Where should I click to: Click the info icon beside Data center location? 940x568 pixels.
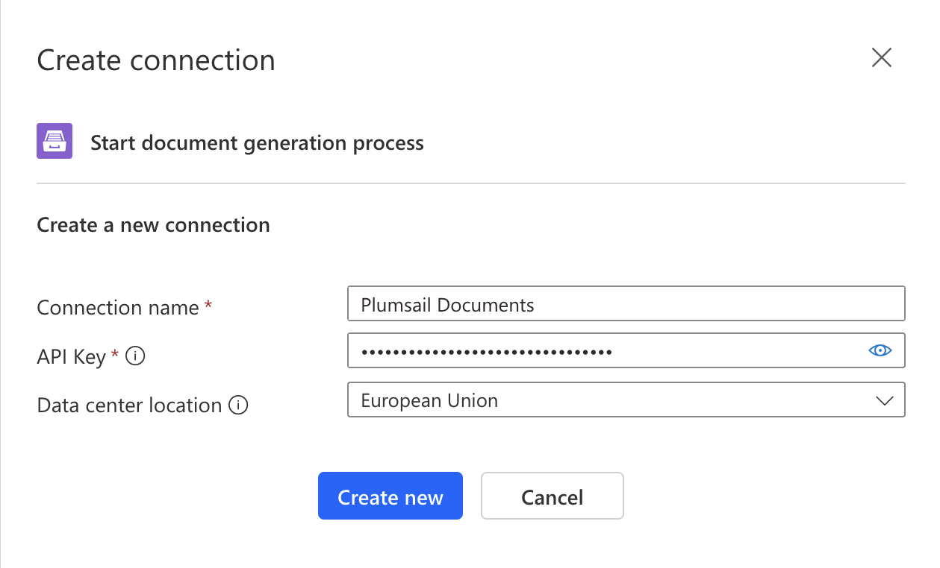[238, 406]
